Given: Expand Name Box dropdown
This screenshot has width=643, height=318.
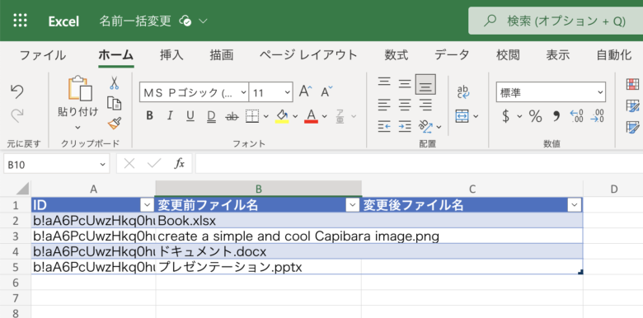Looking at the screenshot, I should click(x=102, y=164).
